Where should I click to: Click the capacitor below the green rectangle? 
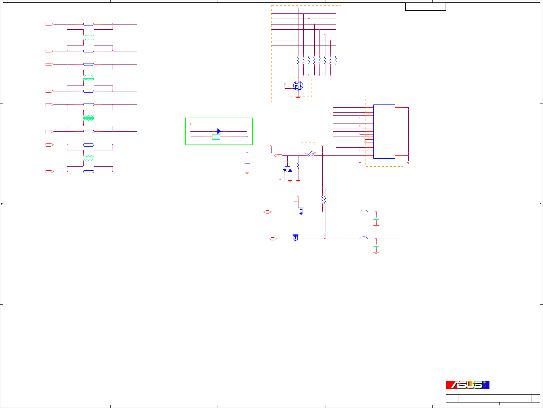tap(247, 162)
